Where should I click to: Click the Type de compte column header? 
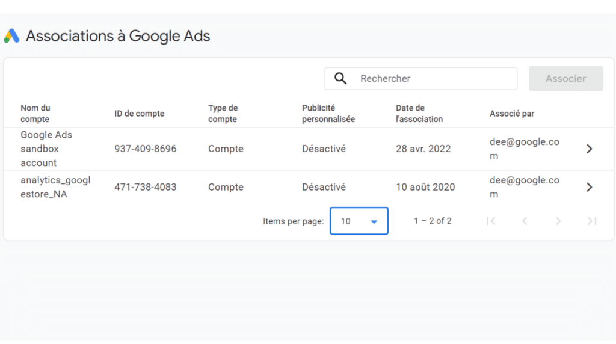tap(223, 114)
